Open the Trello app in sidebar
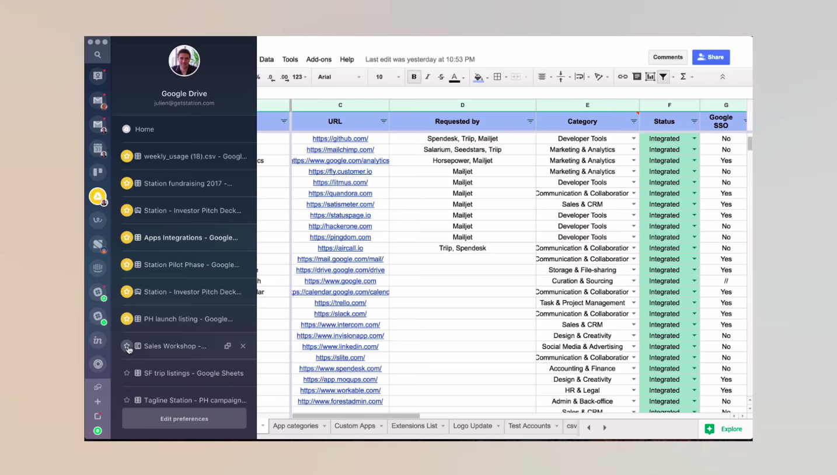The width and height of the screenshot is (837, 475). (x=97, y=172)
